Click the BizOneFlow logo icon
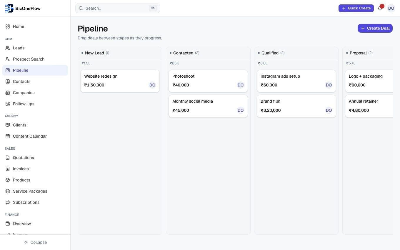The width and height of the screenshot is (400, 250). (9, 8)
